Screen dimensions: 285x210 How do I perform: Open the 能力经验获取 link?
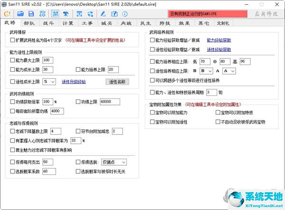[219, 40]
